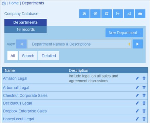
Task: Delete the Deciduous Legal record with the trash icon
Action: (144, 103)
